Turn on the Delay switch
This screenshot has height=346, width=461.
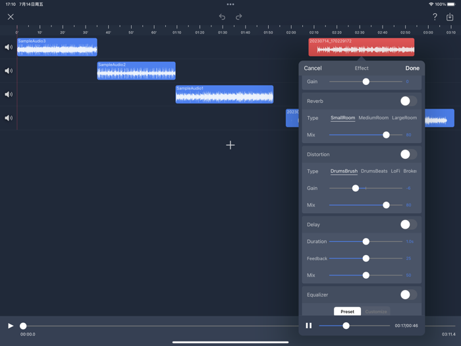[408, 225]
